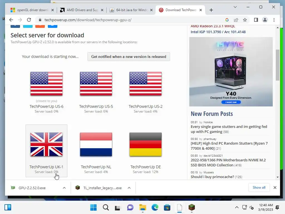View site info via the padlock icon
Image resolution: width=285 pixels, height=214 pixels.
pyautogui.click(x=40, y=20)
